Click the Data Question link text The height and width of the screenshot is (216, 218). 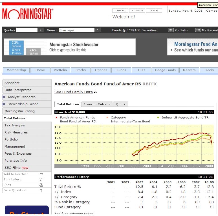(15, 190)
